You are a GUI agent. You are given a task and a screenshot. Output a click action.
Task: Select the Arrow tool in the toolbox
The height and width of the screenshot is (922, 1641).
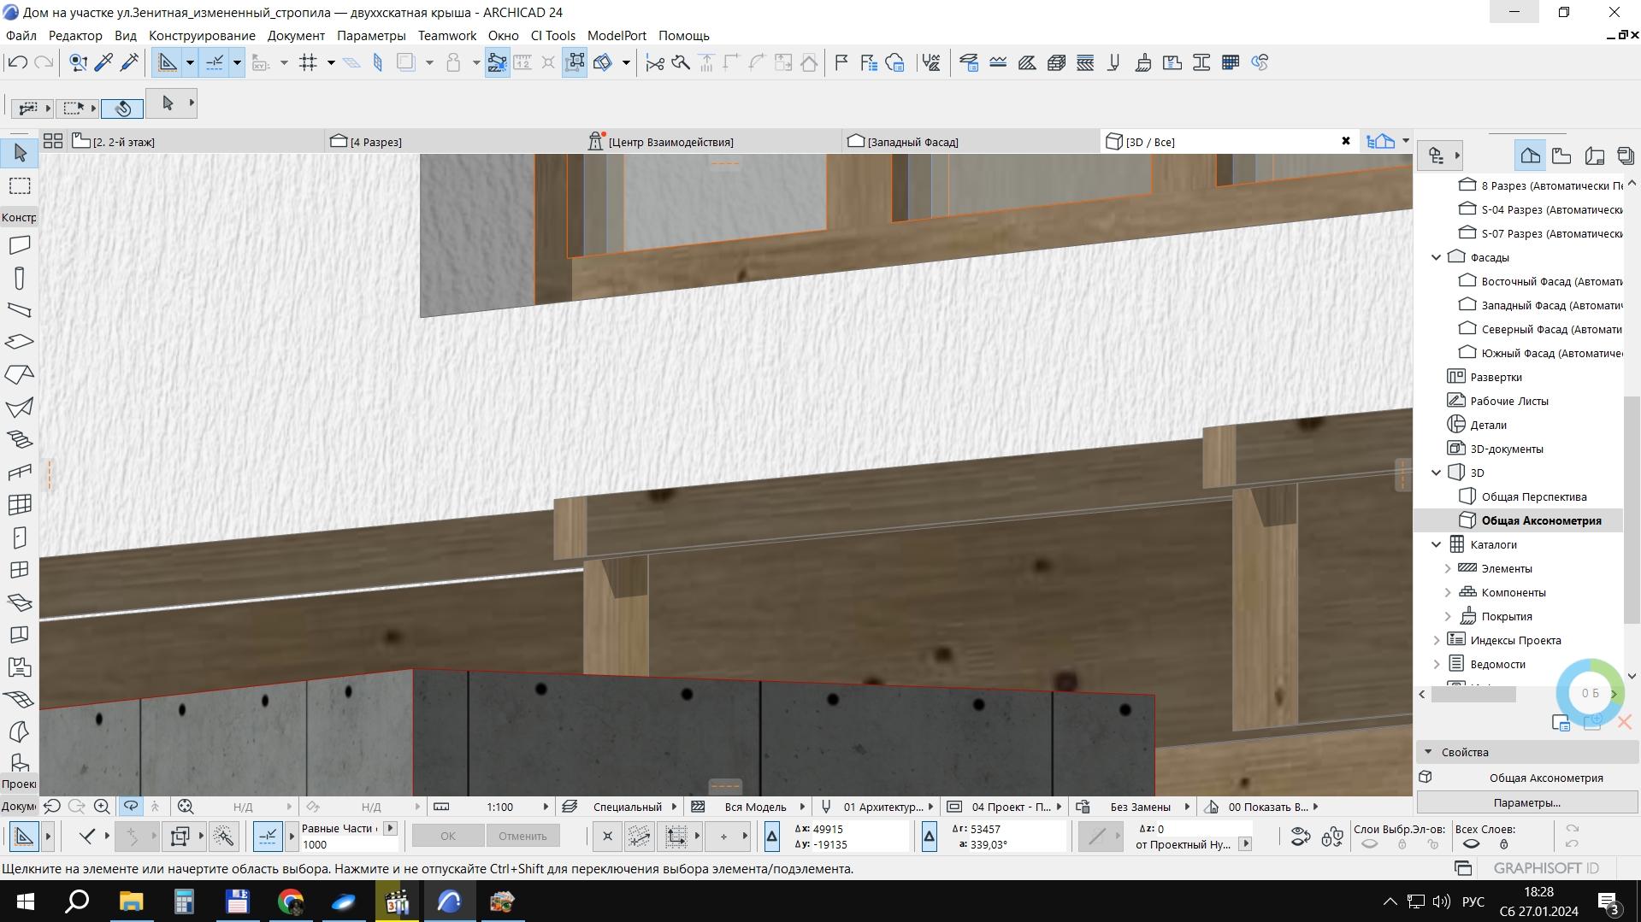pyautogui.click(x=20, y=153)
